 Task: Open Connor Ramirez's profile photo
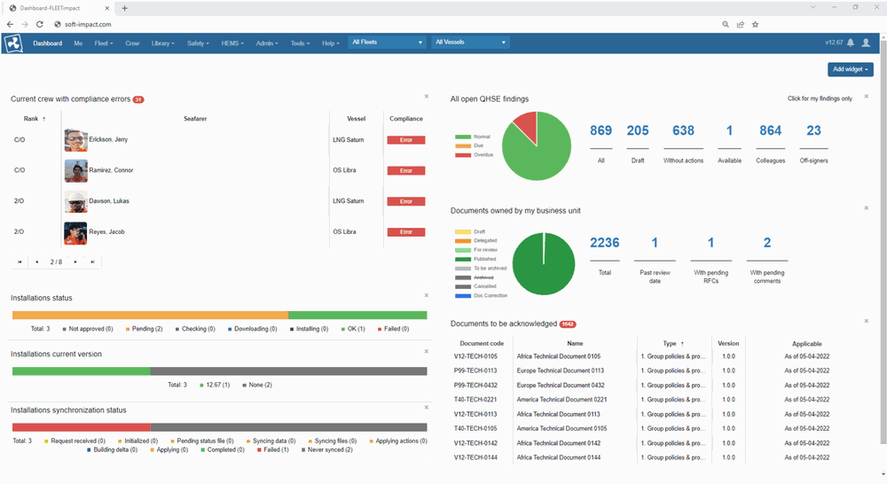coord(75,171)
